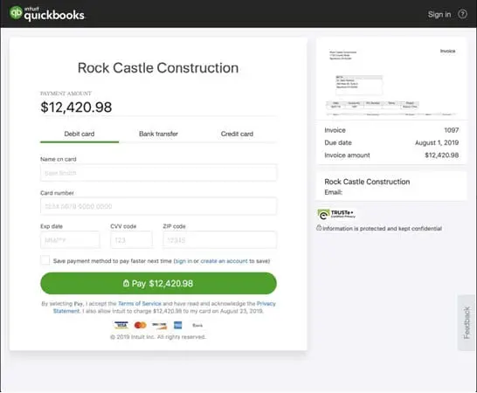Image resolution: width=477 pixels, height=393 pixels.
Task: Click Rock Castle Construction in merchant card
Action: (367, 182)
